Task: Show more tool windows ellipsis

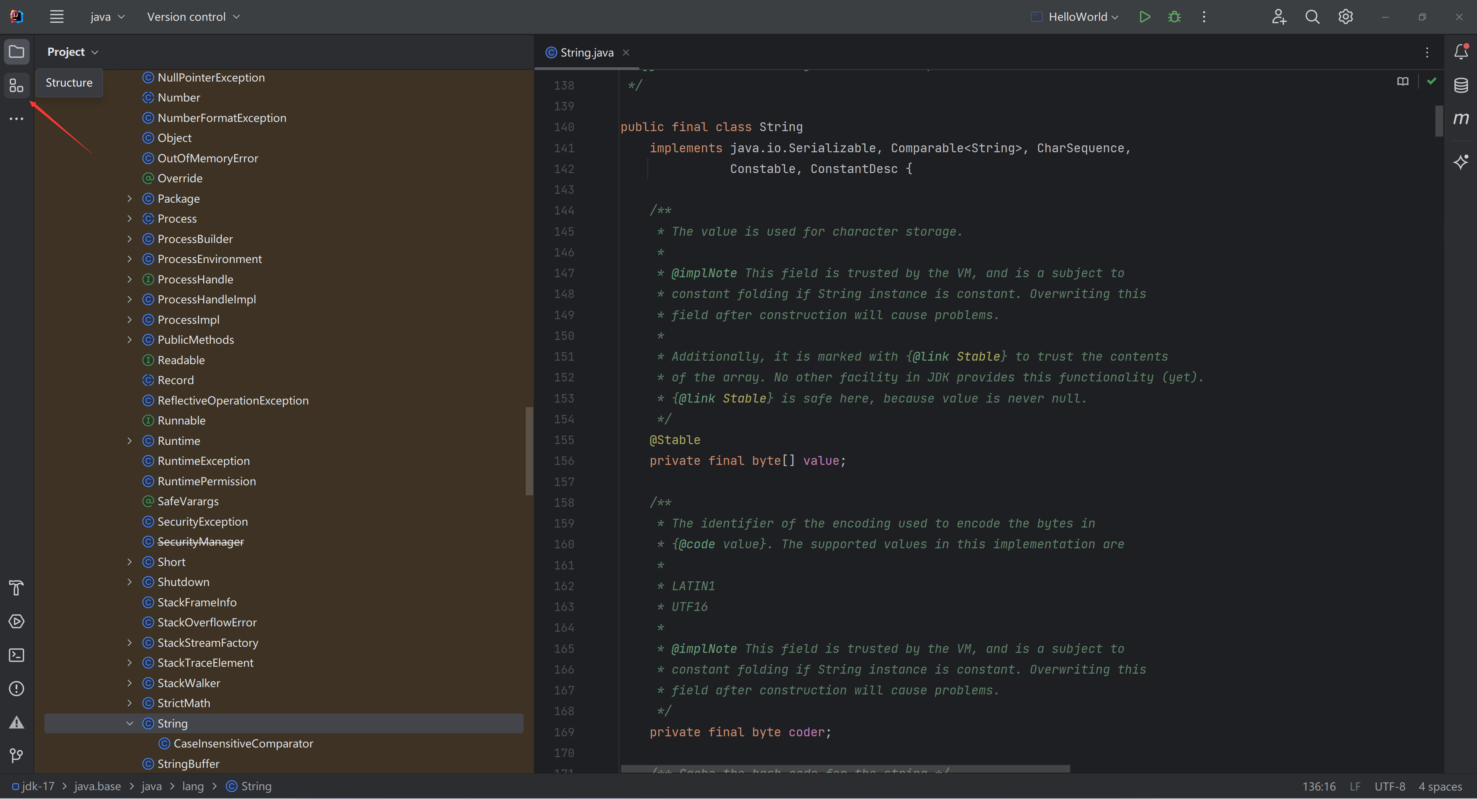Action: tap(17, 119)
